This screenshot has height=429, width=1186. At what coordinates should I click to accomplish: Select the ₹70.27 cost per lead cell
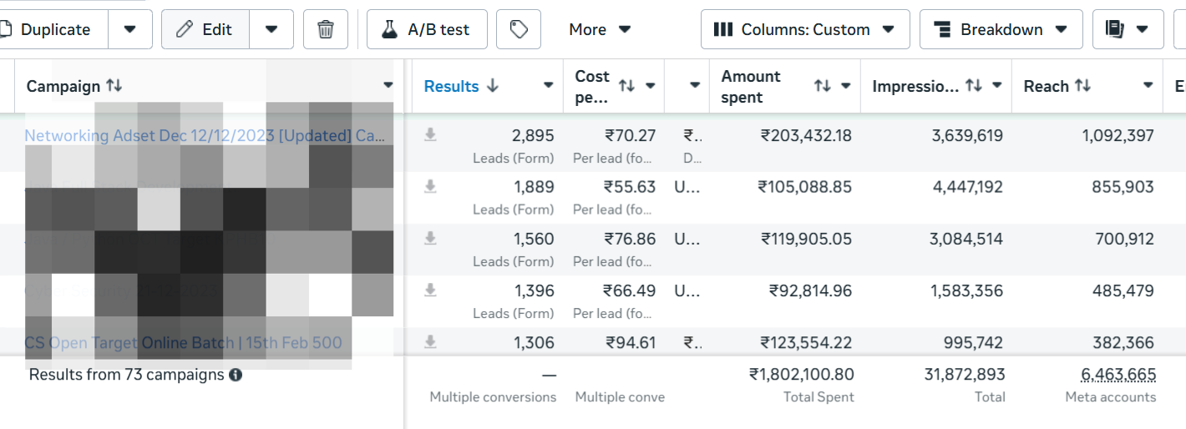630,135
